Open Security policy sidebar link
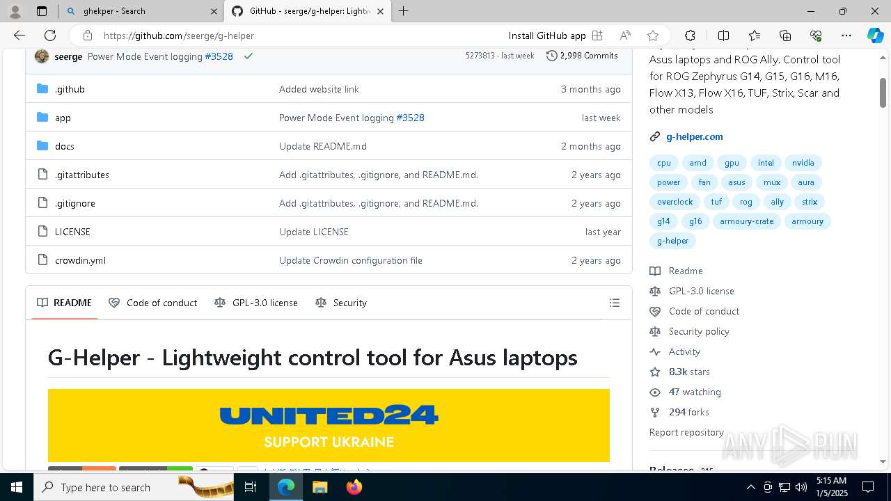The height and width of the screenshot is (501, 891). (x=699, y=331)
